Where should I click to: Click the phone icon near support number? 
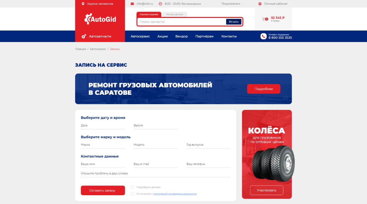[263, 36]
